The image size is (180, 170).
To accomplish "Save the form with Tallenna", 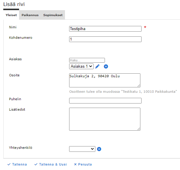I will [17, 164].
